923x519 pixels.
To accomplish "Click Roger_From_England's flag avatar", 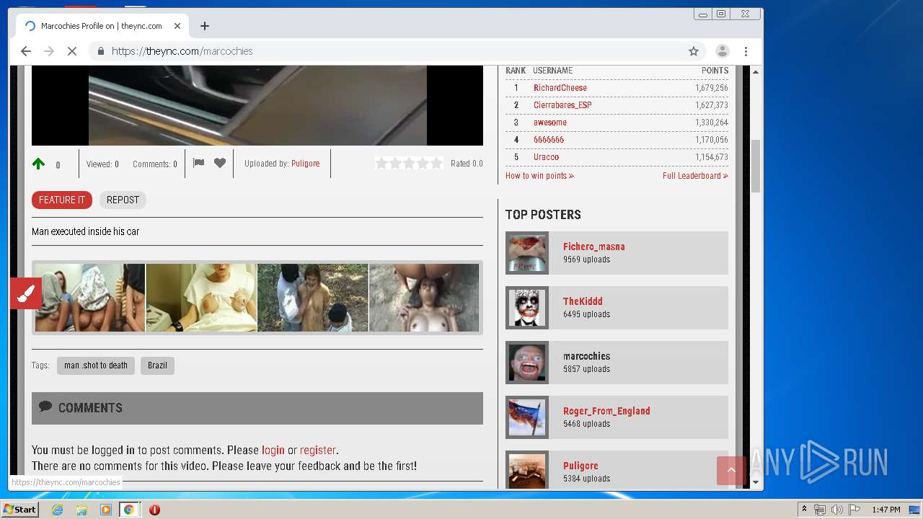I will point(527,417).
